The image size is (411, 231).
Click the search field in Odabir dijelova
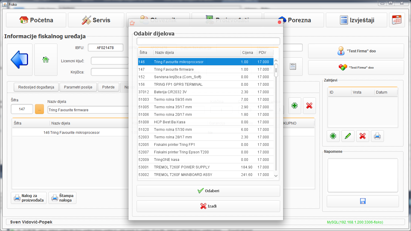208,41
